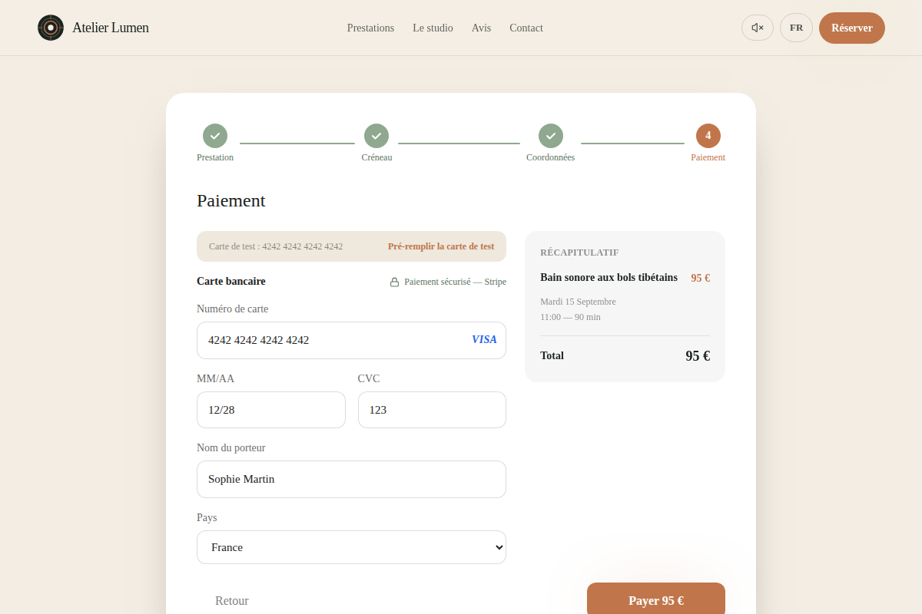
Task: Focus the Nom du porteur field
Action: (x=351, y=479)
